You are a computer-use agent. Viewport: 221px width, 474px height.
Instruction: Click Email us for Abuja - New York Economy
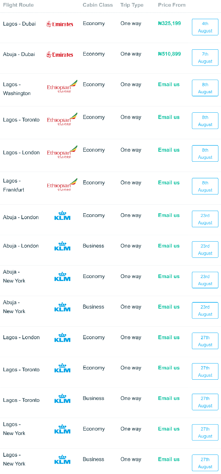169,277
